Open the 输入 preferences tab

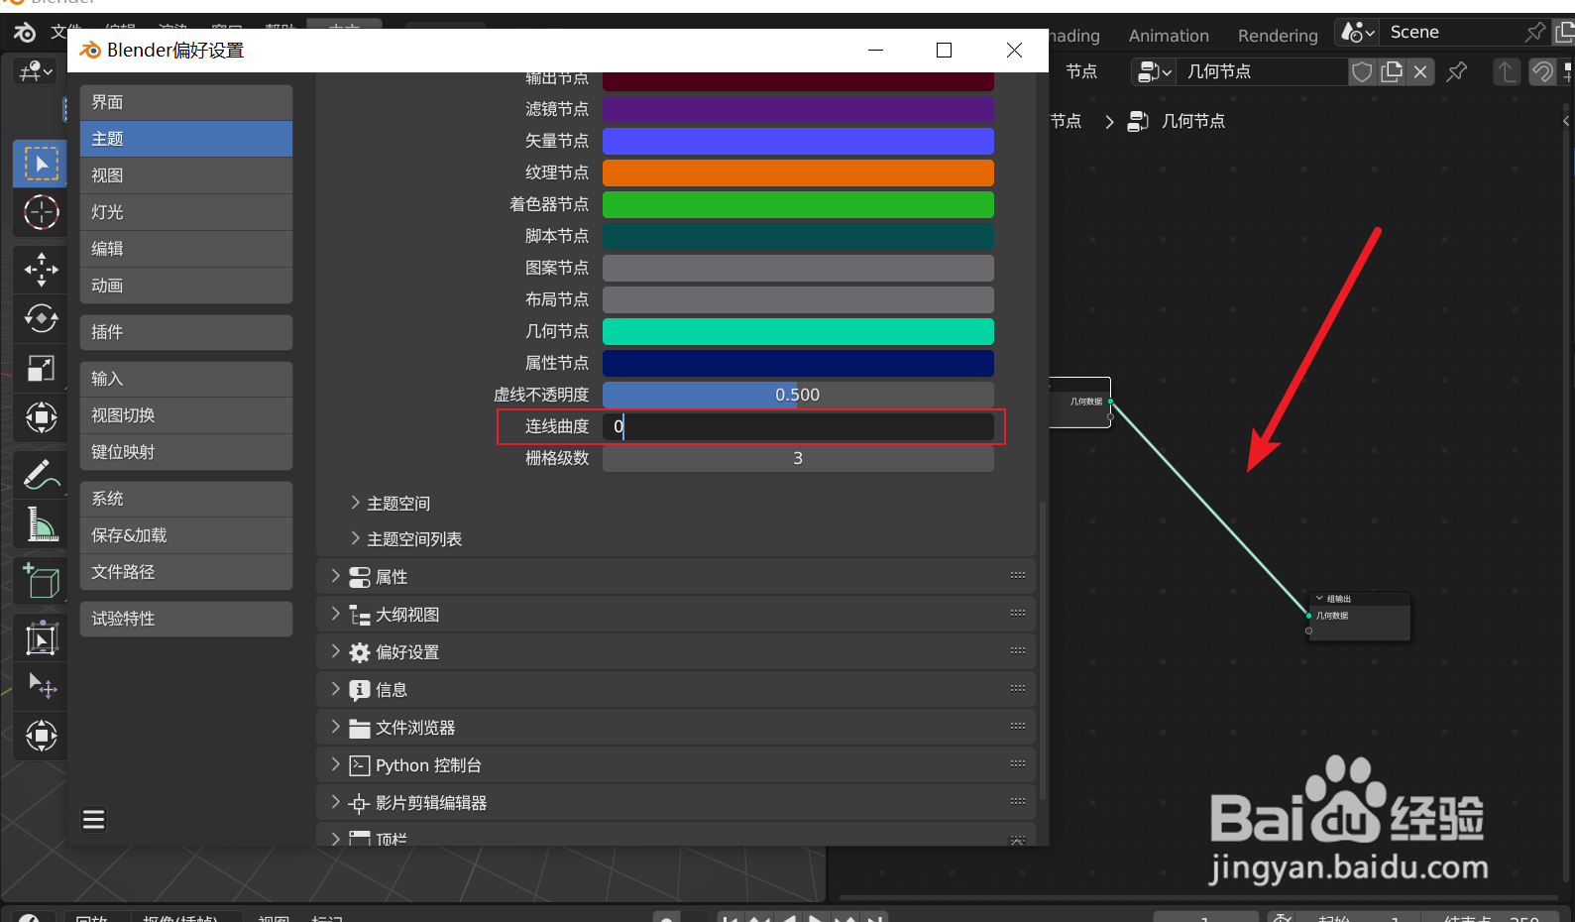pyautogui.click(x=186, y=379)
